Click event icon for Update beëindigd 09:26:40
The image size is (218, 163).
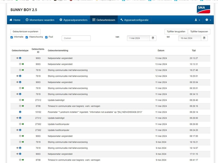click(x=22, y=100)
